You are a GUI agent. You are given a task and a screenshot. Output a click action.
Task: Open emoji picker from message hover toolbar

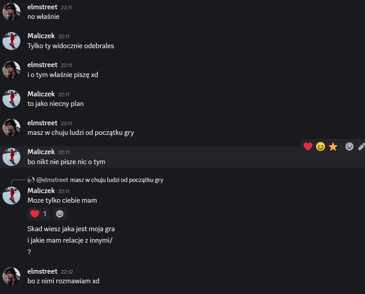click(349, 146)
